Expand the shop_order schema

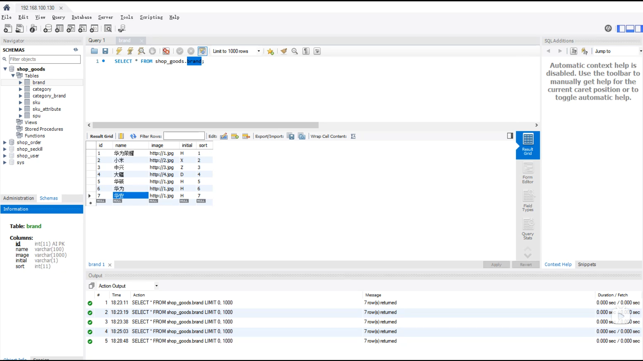tap(5, 143)
